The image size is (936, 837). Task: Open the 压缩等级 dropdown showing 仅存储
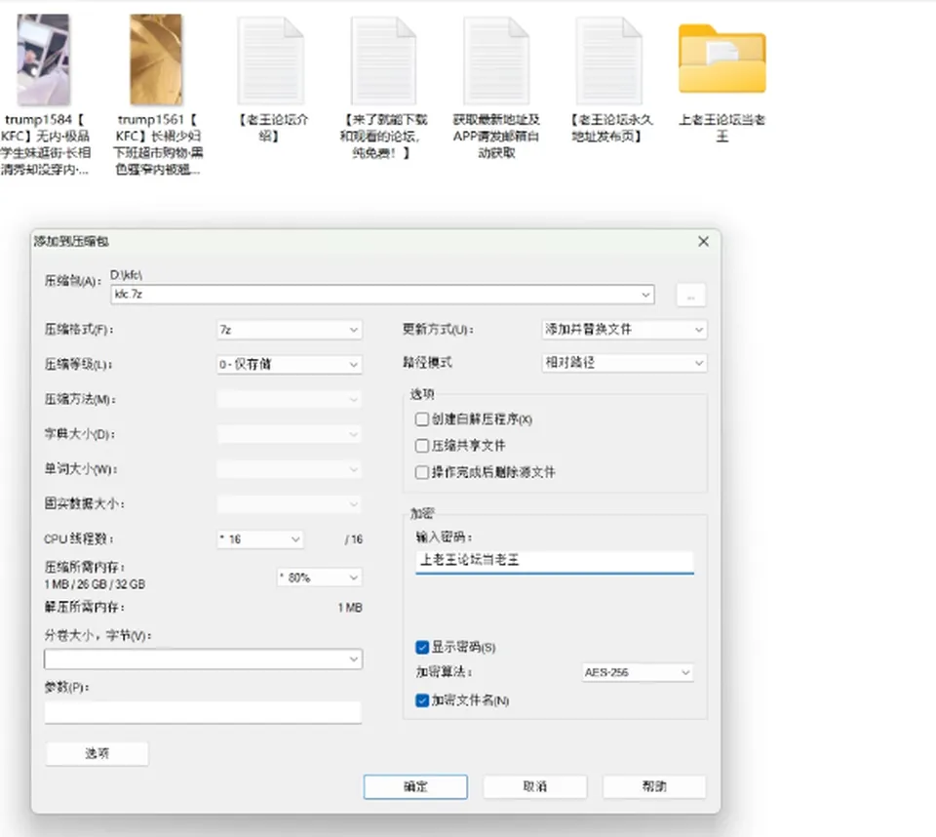click(x=290, y=365)
